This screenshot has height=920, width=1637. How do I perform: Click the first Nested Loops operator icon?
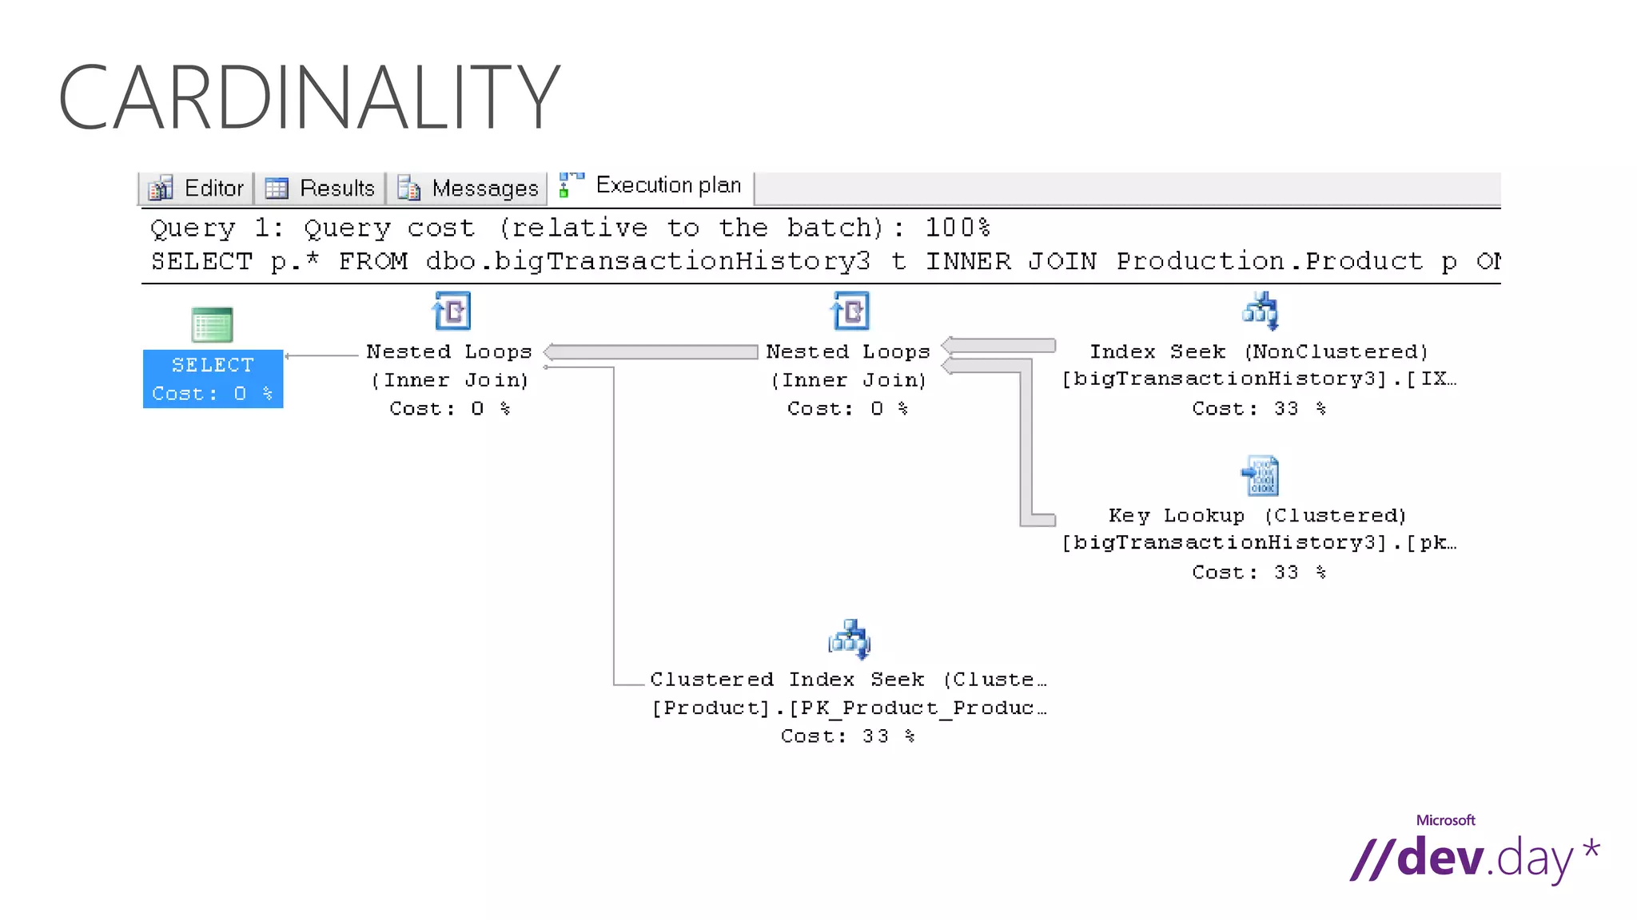tap(452, 311)
